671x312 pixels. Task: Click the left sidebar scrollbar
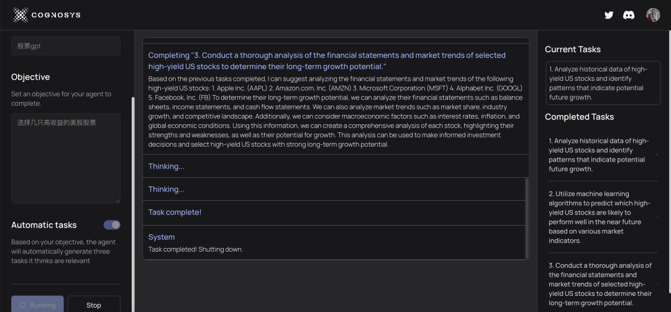(x=133, y=203)
